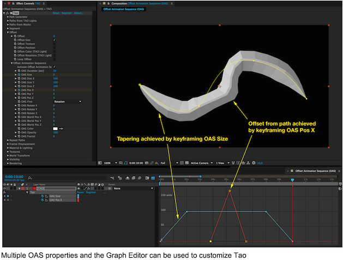Toggle Activate Offset Animation Sequence checkbox
The image size is (343, 260).
[x=54, y=67]
